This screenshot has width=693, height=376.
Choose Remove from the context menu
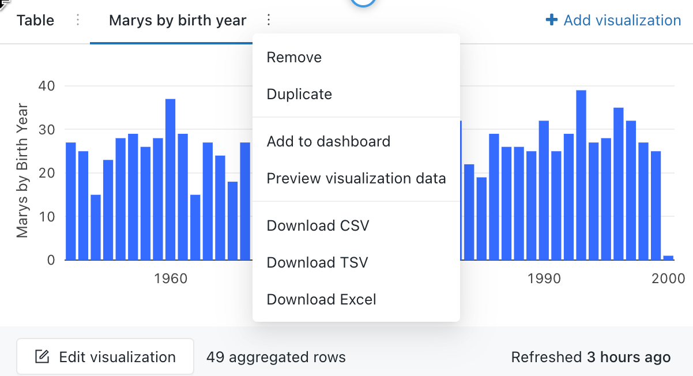click(x=294, y=58)
